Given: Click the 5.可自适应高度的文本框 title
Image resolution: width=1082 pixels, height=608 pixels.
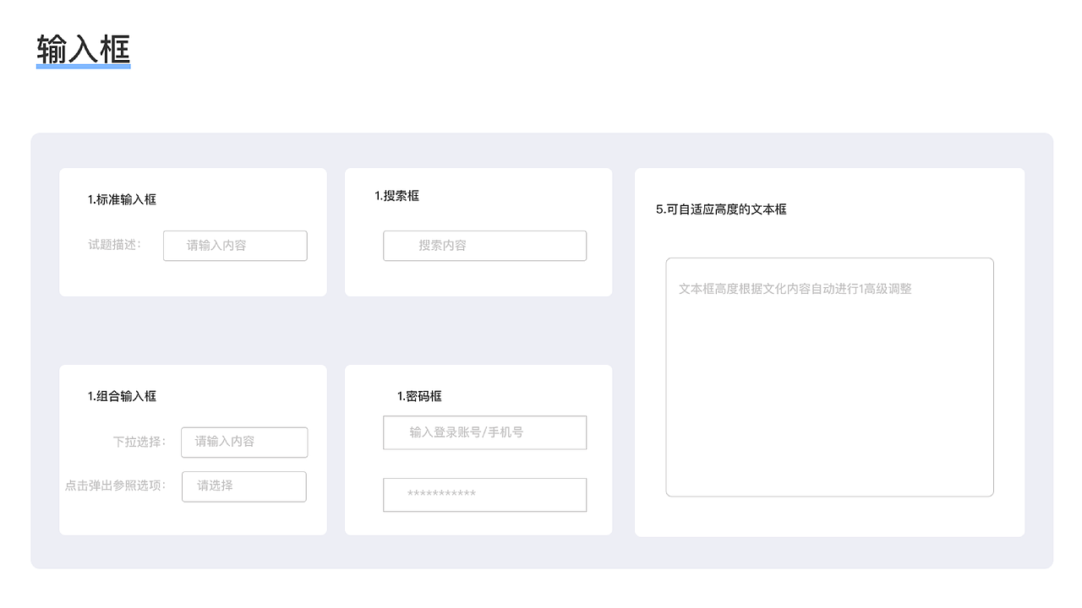Looking at the screenshot, I should point(721,209).
